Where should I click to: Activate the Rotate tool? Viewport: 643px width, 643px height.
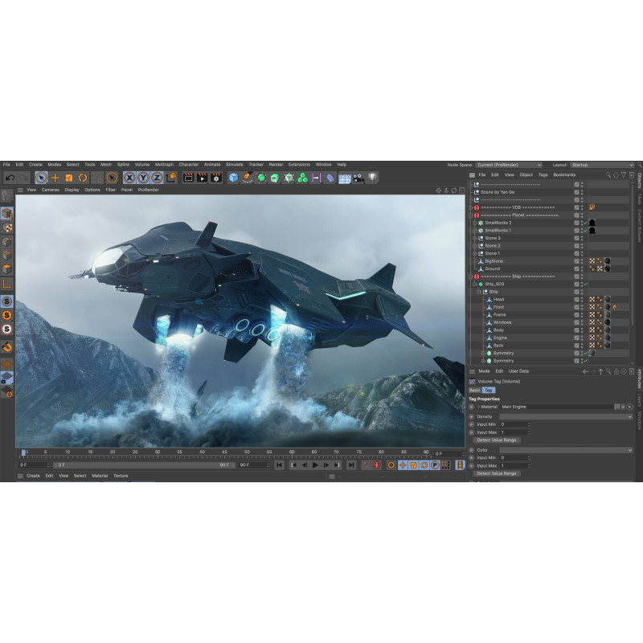(x=83, y=178)
